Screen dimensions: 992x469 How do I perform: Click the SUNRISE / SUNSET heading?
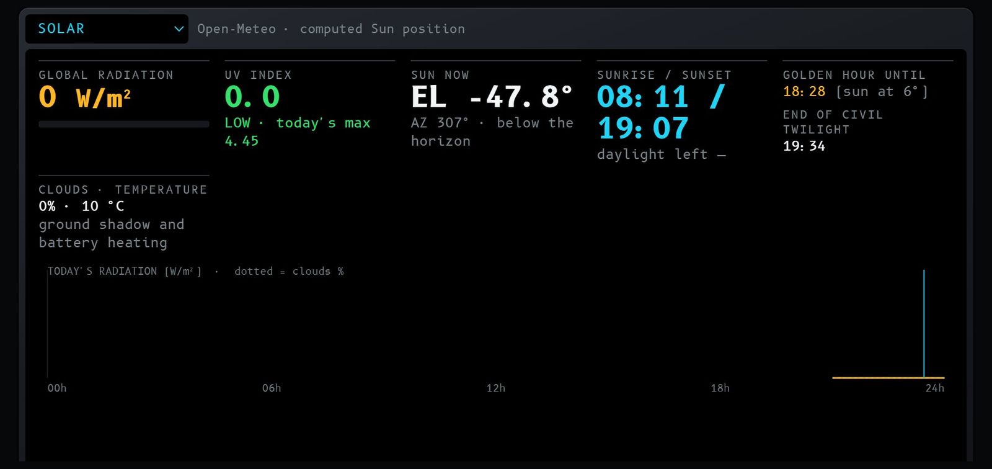pyautogui.click(x=664, y=75)
